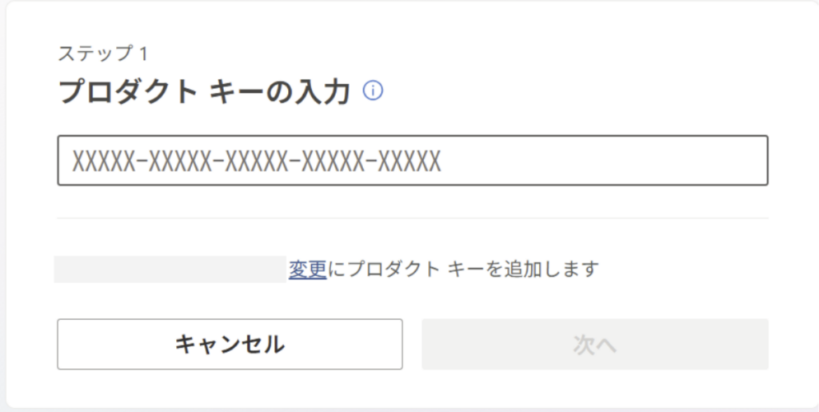Click the grayed-out account name box

tap(170, 269)
